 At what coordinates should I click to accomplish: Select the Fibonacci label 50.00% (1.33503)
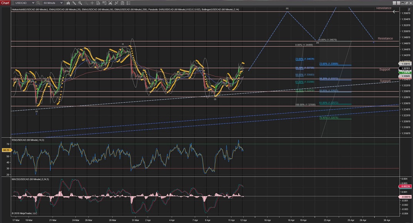coord(305,75)
